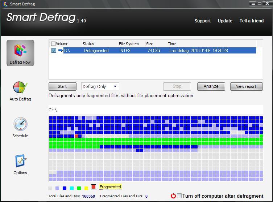Viewport: 273px width, 202px height.
Task: Enable Turn off computer after defragment
Action: [179, 196]
